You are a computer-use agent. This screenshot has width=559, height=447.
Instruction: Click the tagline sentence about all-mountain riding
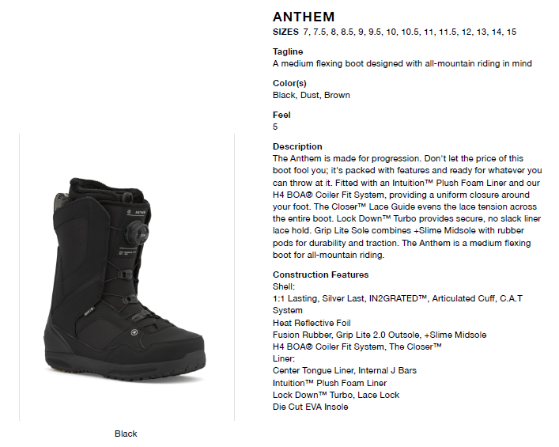point(402,63)
